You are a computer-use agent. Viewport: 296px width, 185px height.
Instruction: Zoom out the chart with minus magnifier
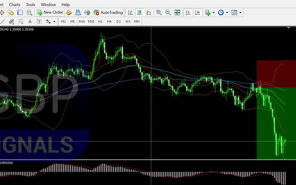point(168,13)
